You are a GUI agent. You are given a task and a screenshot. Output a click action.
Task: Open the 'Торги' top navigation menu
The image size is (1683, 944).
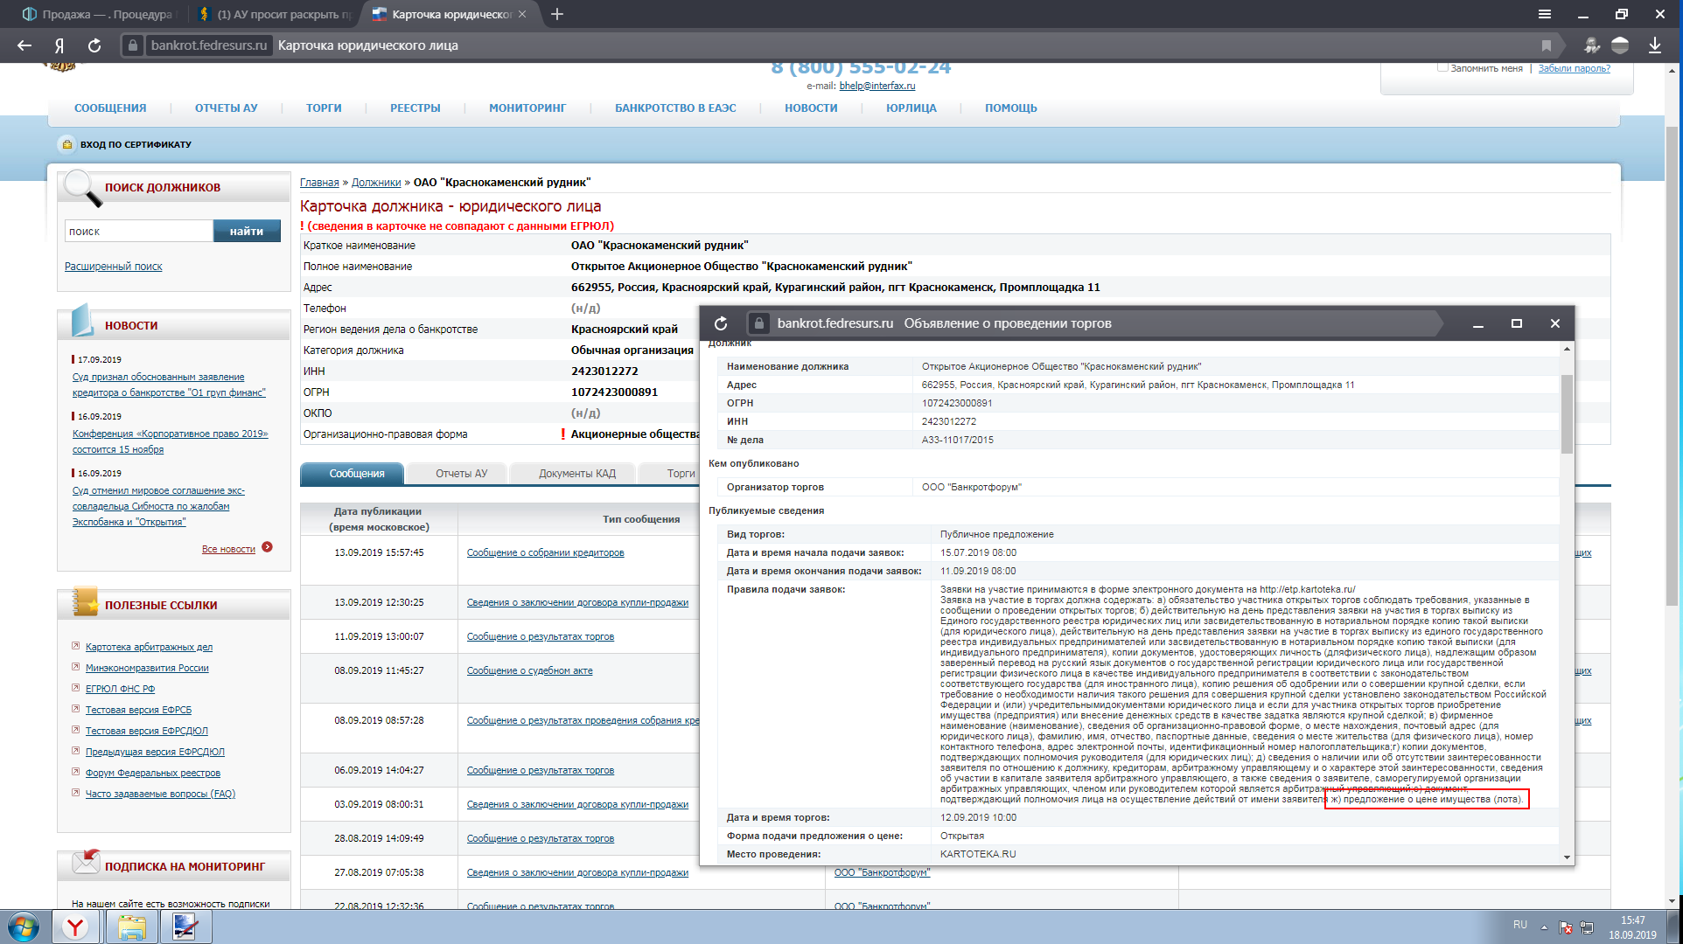[324, 108]
